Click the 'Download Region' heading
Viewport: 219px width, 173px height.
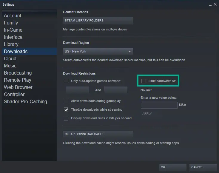click(76, 43)
